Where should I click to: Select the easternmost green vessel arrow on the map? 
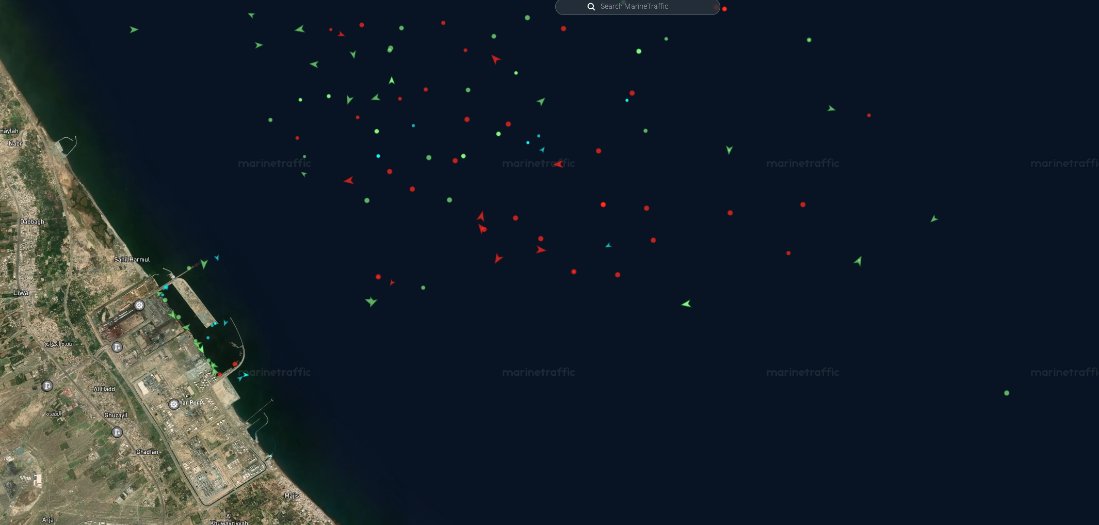[x=934, y=219]
